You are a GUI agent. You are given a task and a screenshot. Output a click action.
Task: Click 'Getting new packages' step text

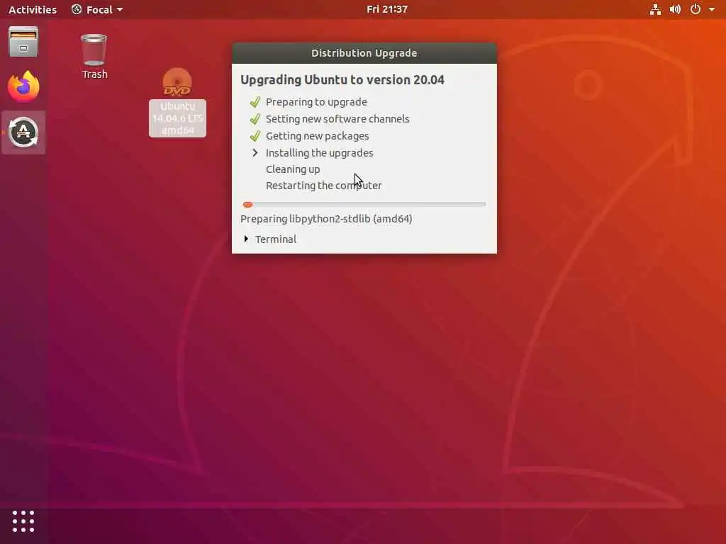pos(317,136)
